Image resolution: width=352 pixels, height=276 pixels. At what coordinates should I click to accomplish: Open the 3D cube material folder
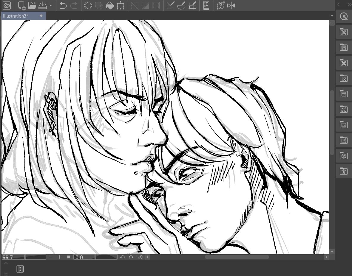click(x=344, y=156)
